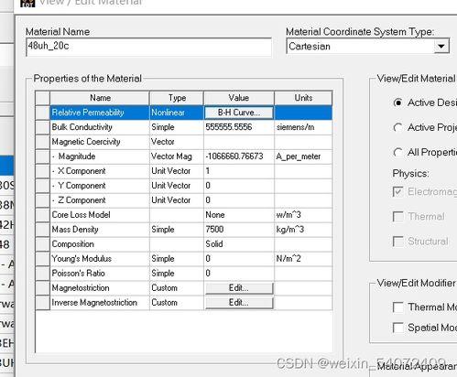Viewport: 457px width, 377px height.
Task: Enable Spatial Modifier checkbox
Action: [398, 328]
